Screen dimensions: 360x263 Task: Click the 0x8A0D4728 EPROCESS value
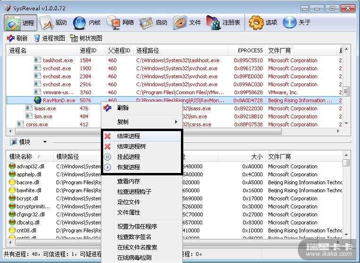click(x=248, y=100)
